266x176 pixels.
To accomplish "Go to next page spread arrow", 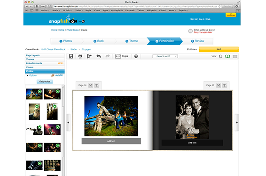I will [x=237, y=122].
